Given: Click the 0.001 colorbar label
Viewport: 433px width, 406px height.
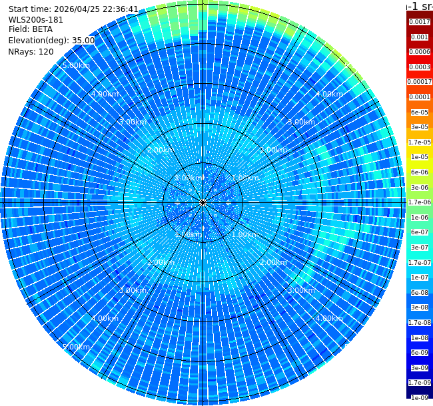Looking at the screenshot, I should (x=420, y=37).
